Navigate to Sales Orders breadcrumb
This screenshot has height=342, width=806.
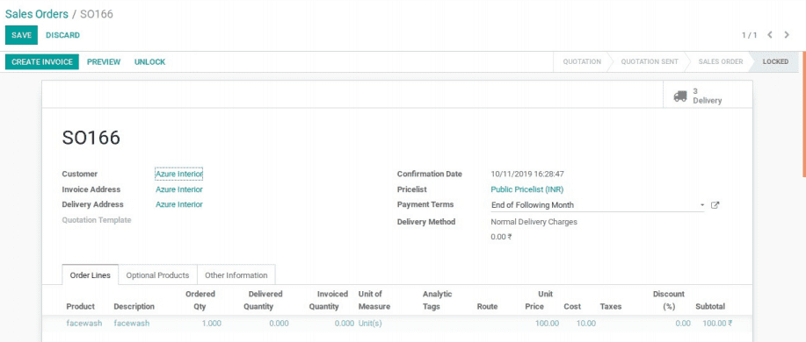(x=37, y=14)
